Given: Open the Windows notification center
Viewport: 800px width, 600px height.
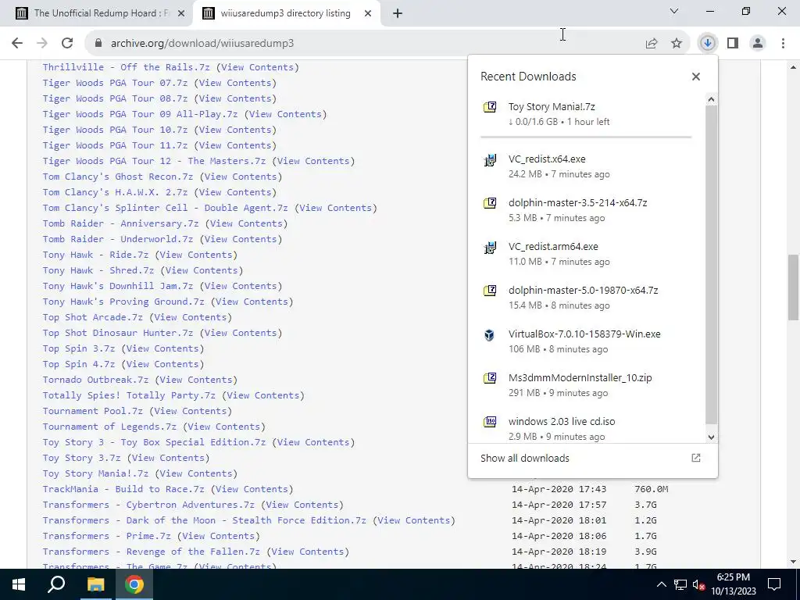Looking at the screenshot, I should pyautogui.click(x=774, y=584).
